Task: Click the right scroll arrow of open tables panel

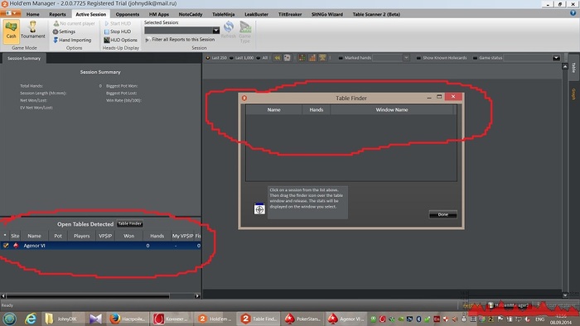Action: point(197,295)
